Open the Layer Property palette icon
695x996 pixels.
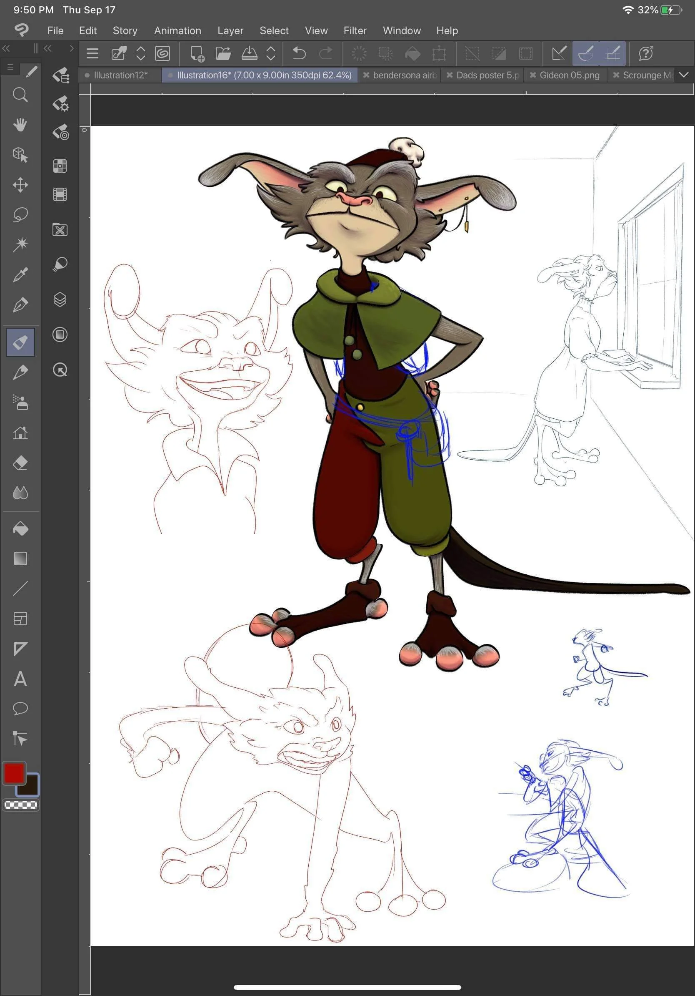60,335
